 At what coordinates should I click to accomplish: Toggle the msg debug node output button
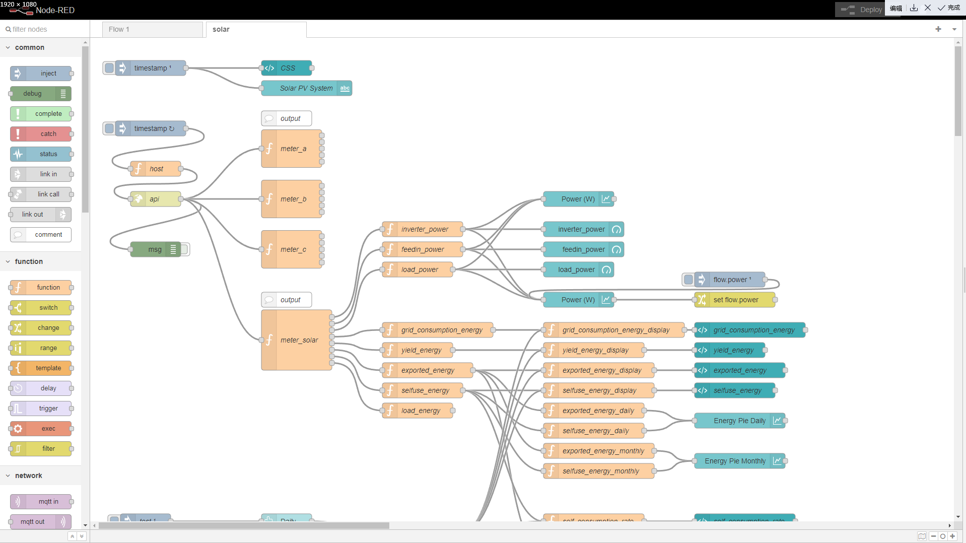(x=185, y=249)
